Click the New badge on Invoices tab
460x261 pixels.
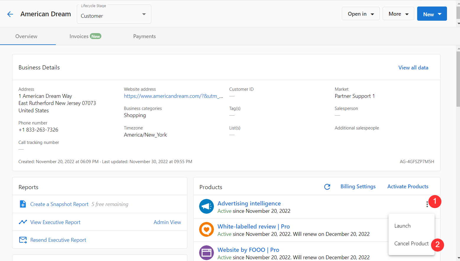click(x=95, y=36)
